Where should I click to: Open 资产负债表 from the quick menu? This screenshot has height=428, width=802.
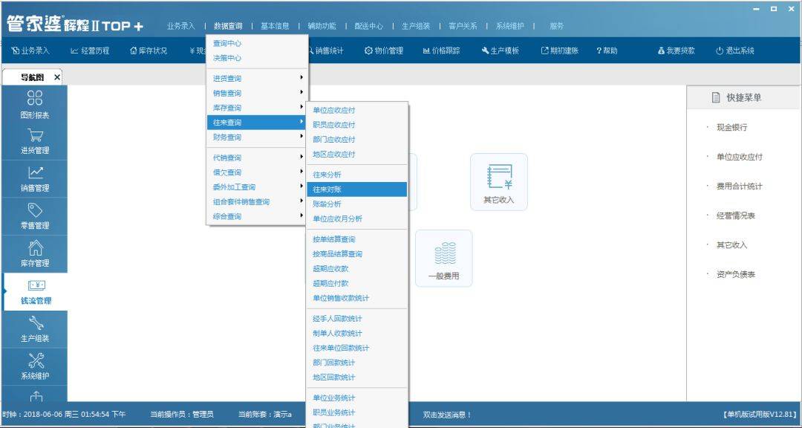[x=737, y=273]
